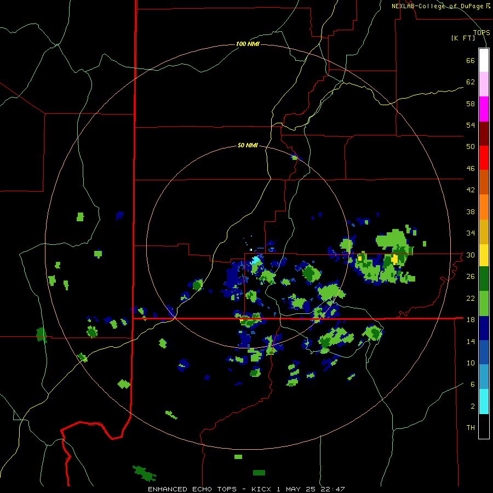Click the 50 NMI range ring label
This screenshot has width=493, height=493.
click(248, 145)
